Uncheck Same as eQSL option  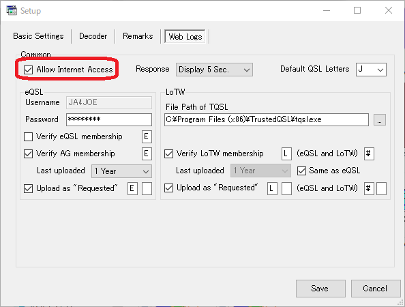301,171
